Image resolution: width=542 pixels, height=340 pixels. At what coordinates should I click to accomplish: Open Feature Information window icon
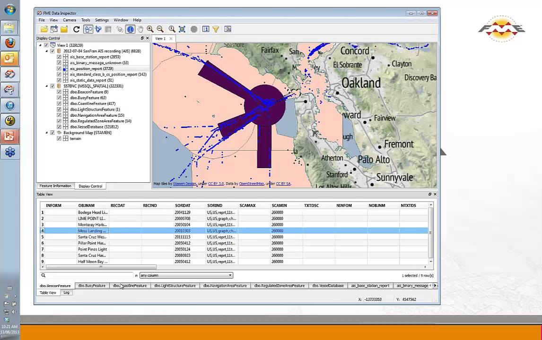point(206,29)
